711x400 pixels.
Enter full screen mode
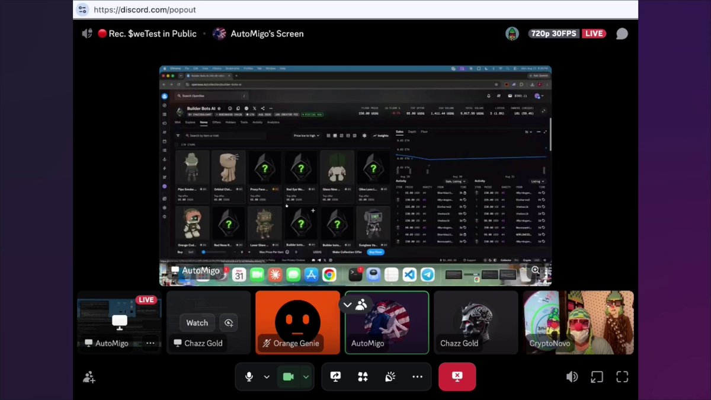[x=622, y=377]
